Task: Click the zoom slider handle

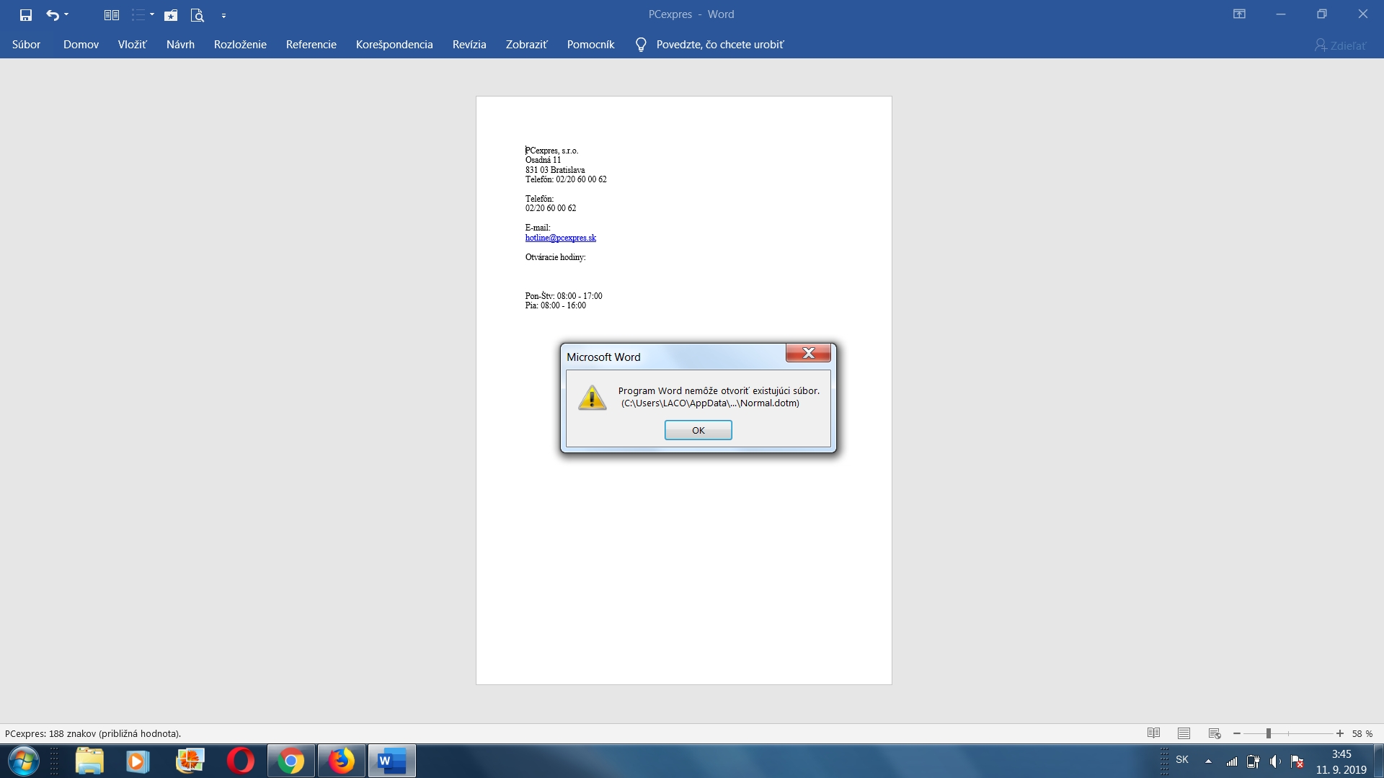Action: point(1268,733)
